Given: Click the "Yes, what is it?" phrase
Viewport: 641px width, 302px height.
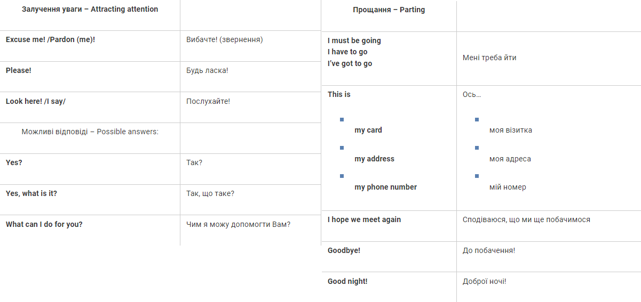Looking at the screenshot, I should tap(31, 193).
